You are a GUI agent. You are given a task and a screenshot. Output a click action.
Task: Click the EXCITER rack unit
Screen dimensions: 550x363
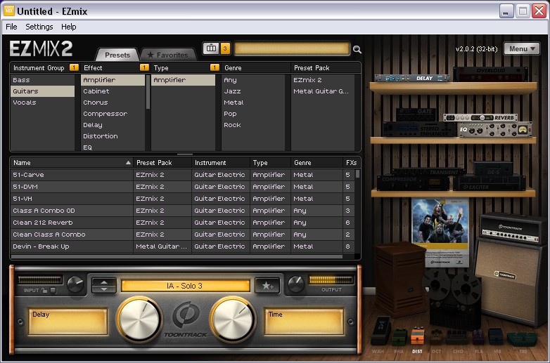point(490,183)
